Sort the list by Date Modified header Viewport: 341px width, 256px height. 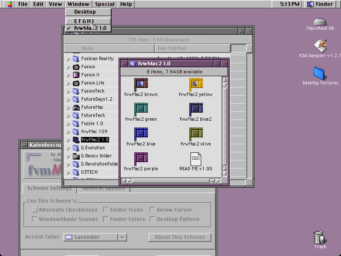193,48
